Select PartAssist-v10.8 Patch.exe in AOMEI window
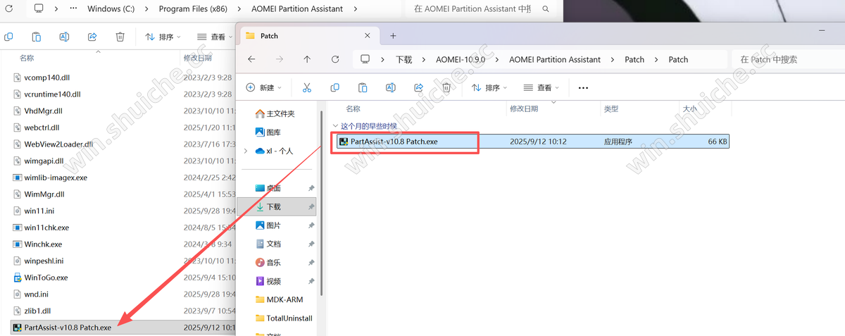Screen dimensions: 845x336 coord(122,328)
